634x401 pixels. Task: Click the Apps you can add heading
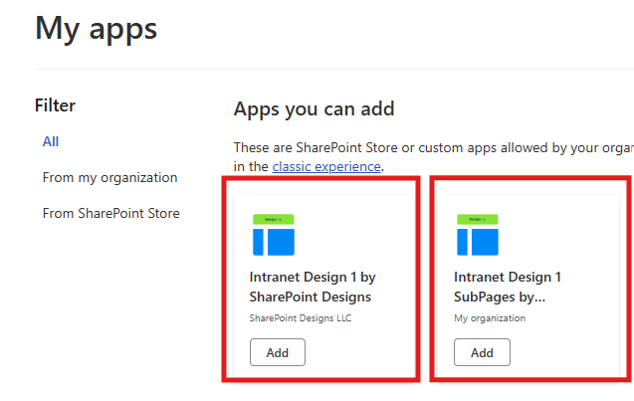315,109
